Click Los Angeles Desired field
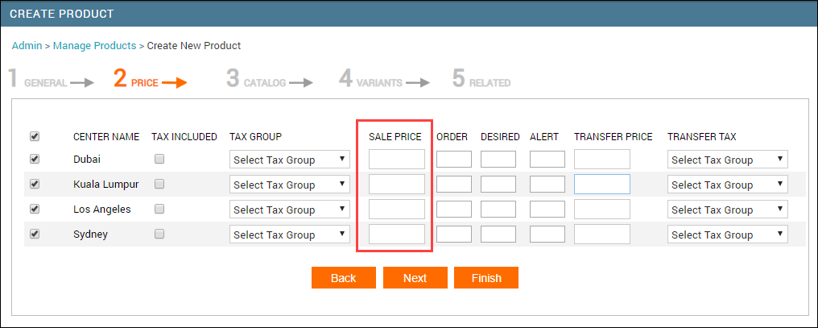 click(x=498, y=210)
